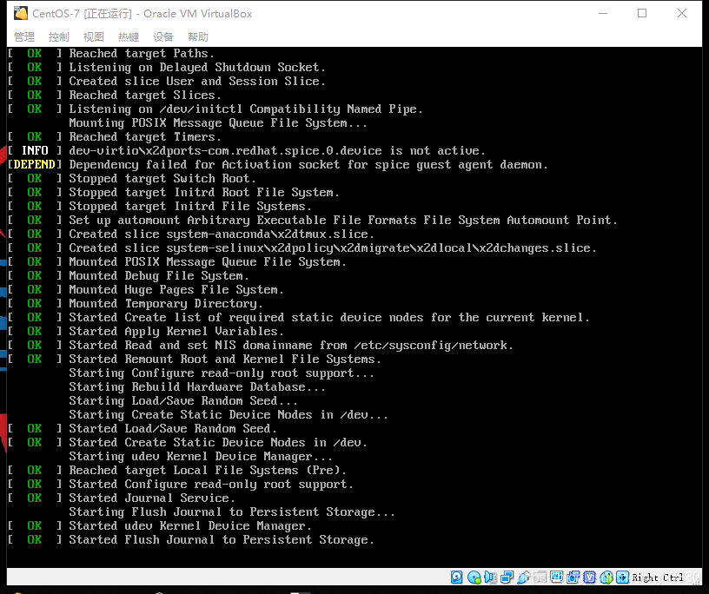Open the 设备 menu
709x594 pixels.
[163, 37]
